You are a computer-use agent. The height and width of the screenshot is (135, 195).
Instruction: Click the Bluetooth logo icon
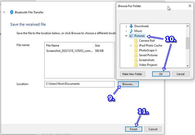pyautogui.click(x=12, y=12)
